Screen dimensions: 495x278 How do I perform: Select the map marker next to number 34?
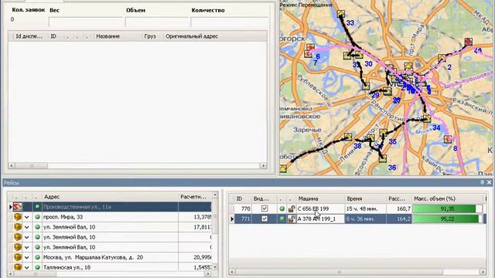[x=427, y=119]
